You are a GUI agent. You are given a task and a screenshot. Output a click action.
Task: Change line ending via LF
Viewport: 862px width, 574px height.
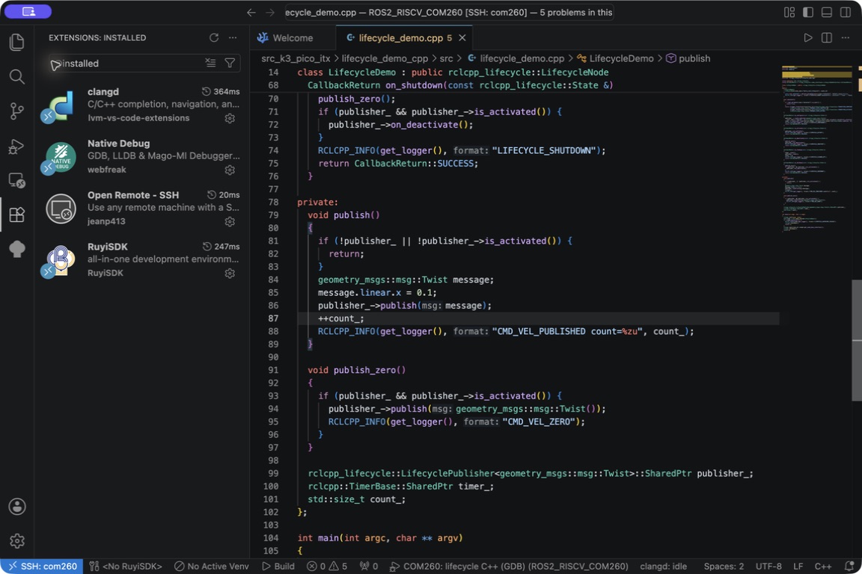click(798, 567)
